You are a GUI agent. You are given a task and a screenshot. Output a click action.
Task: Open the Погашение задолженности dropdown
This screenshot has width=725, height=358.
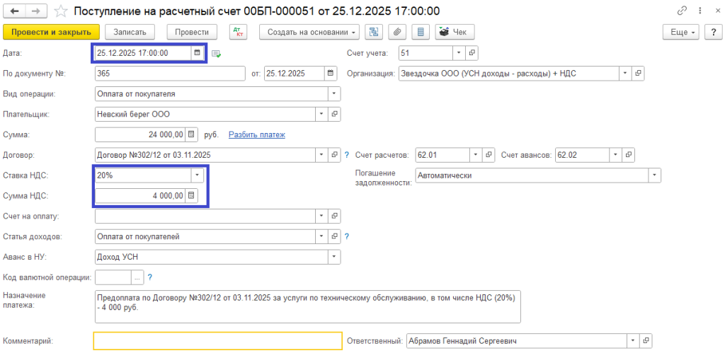pyautogui.click(x=654, y=175)
